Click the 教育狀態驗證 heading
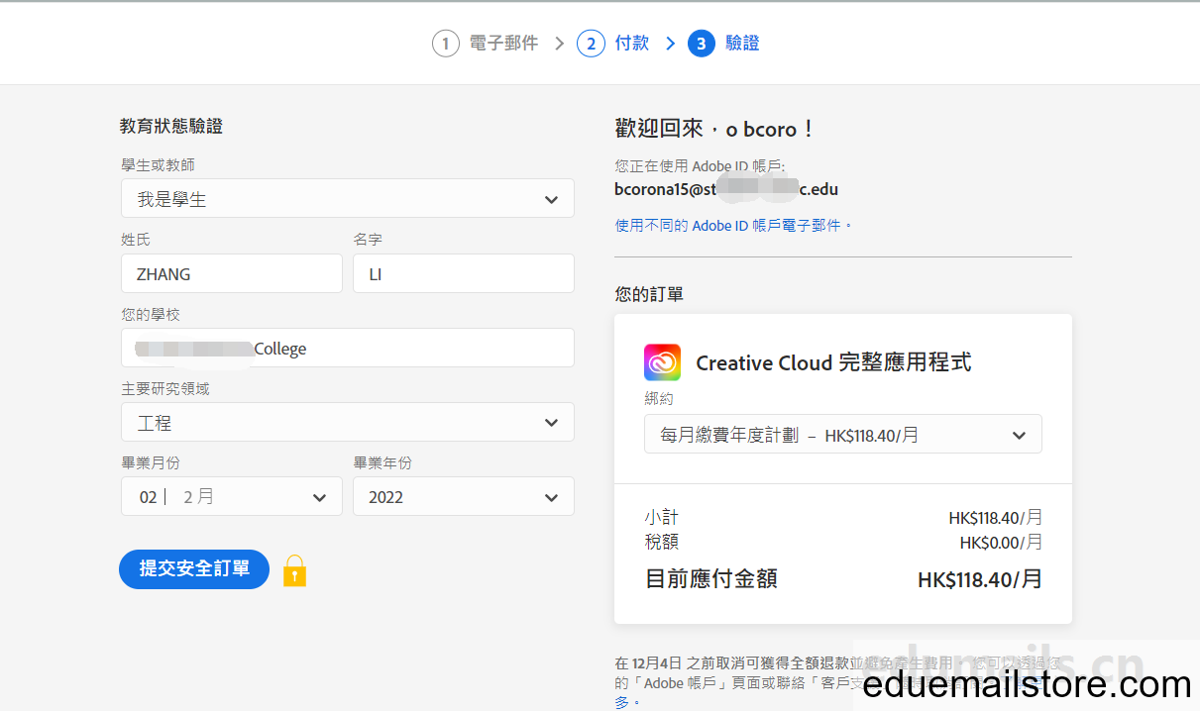The image size is (1200, 711). pyautogui.click(x=171, y=126)
